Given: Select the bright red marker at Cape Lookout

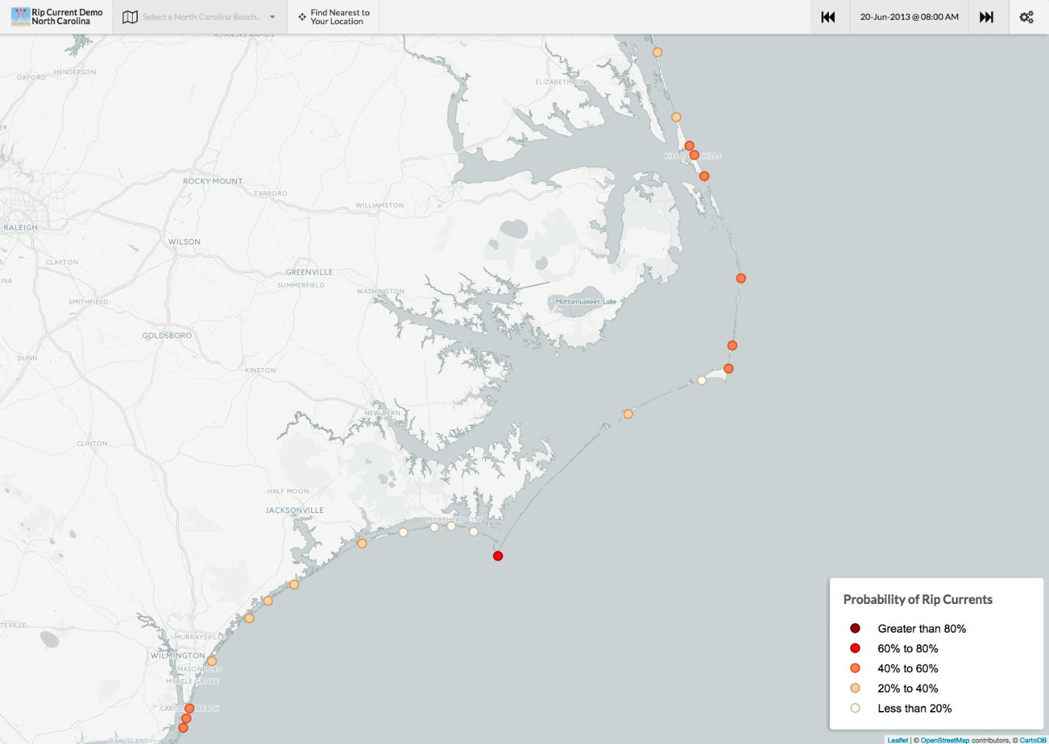Looking at the screenshot, I should point(498,556).
